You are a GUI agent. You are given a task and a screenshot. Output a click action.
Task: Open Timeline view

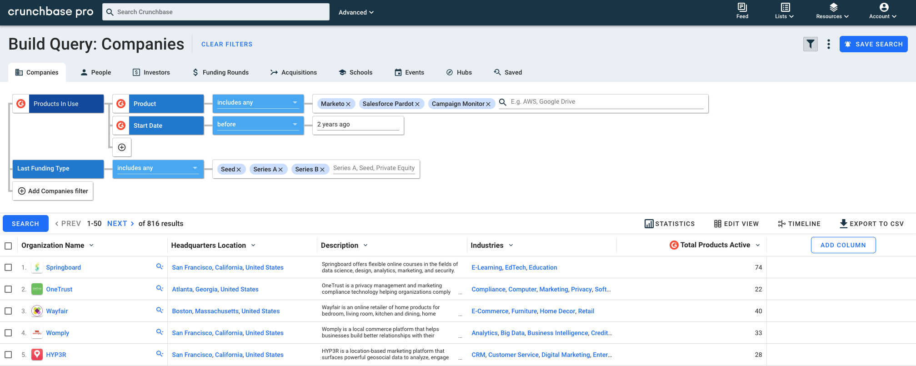(x=799, y=224)
